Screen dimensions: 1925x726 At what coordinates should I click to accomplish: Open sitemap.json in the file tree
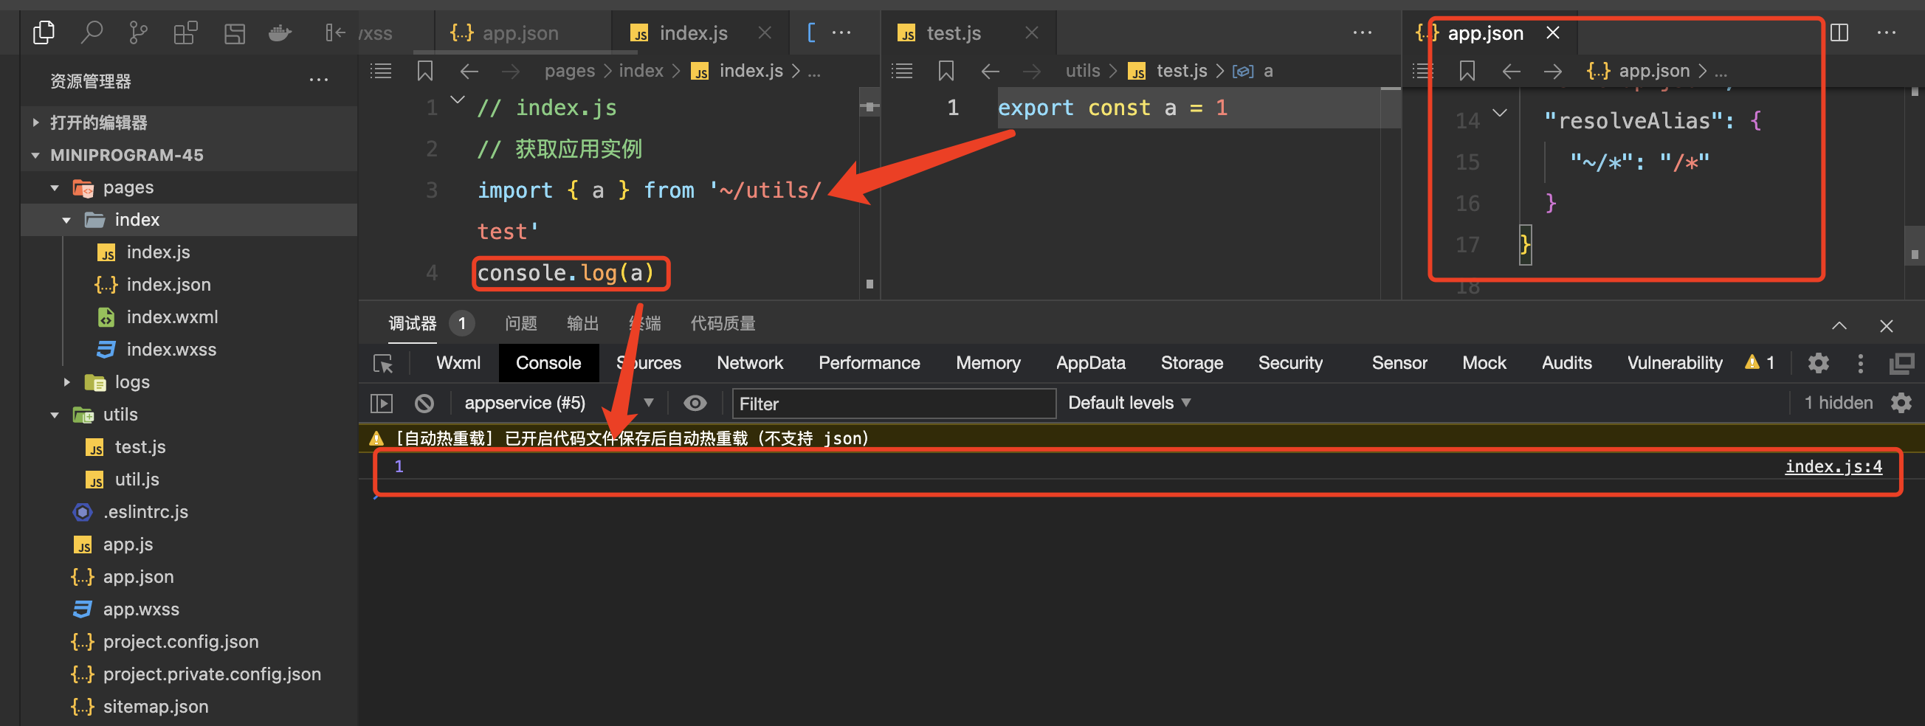tap(156, 707)
